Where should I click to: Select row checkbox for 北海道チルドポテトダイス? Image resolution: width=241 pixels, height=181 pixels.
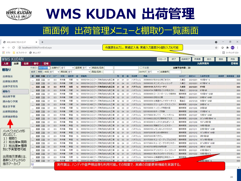pos(33,101)
